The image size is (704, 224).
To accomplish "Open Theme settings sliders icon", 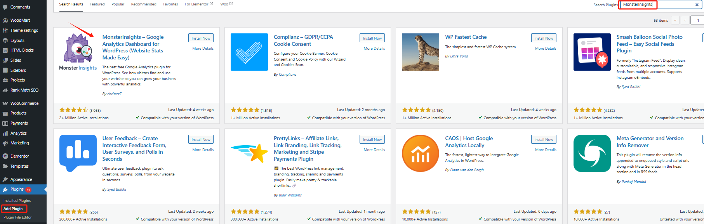I will click(x=5, y=30).
